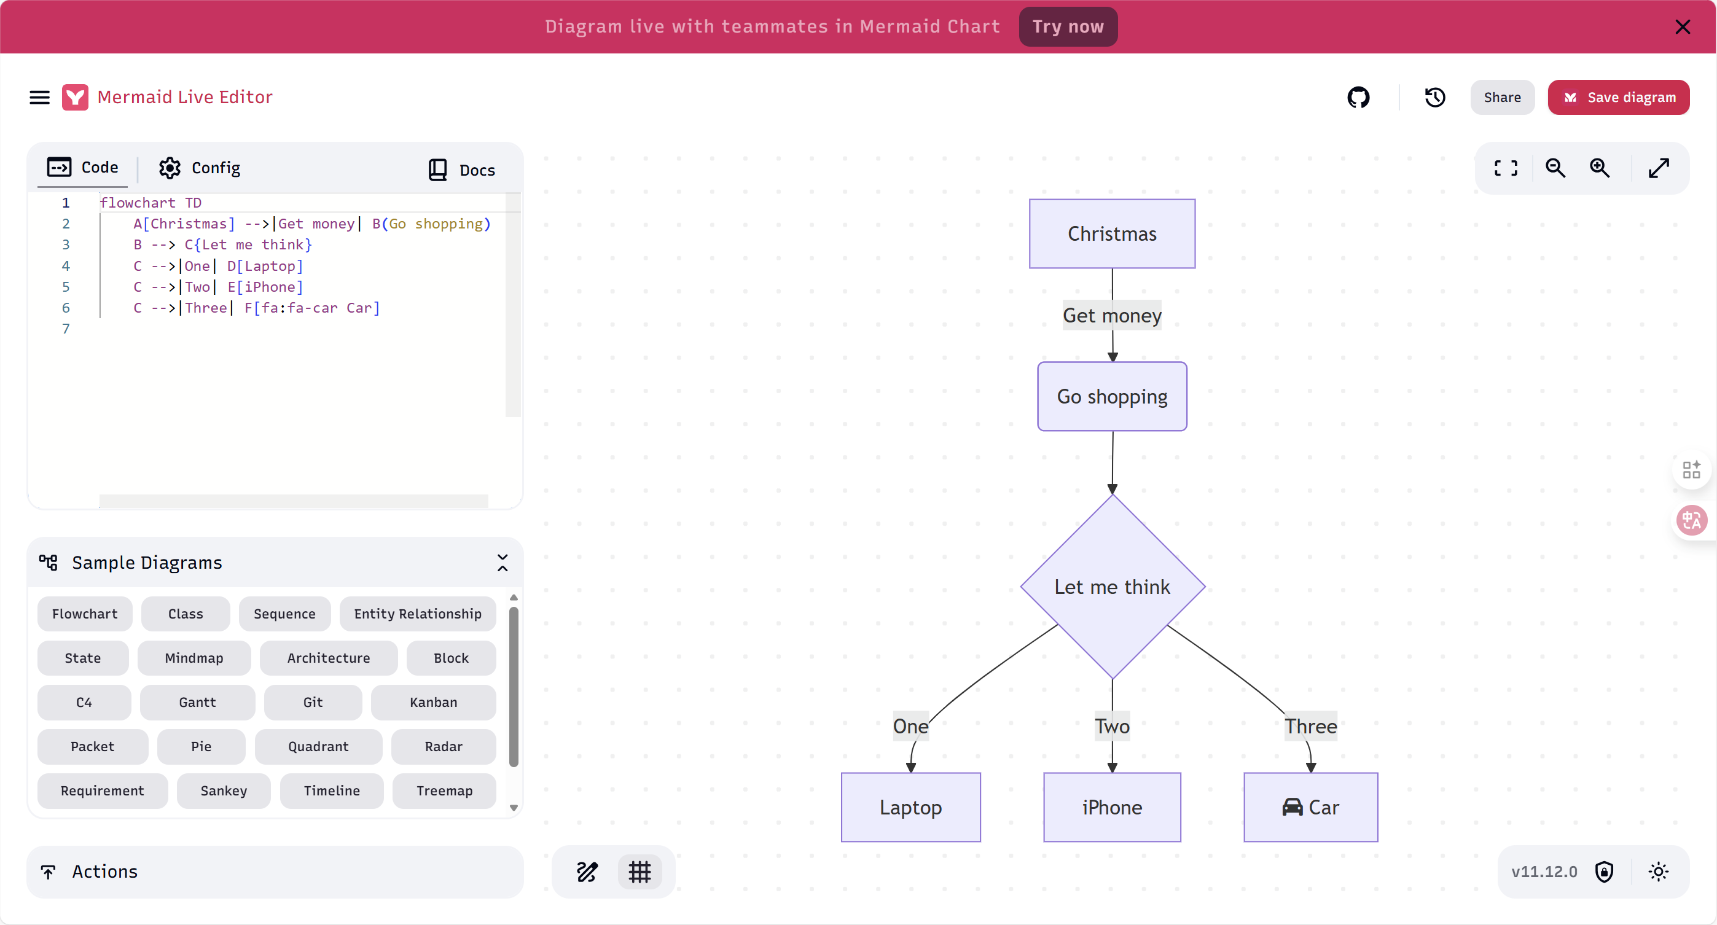Select the Code tab
1717x925 pixels.
tap(83, 167)
